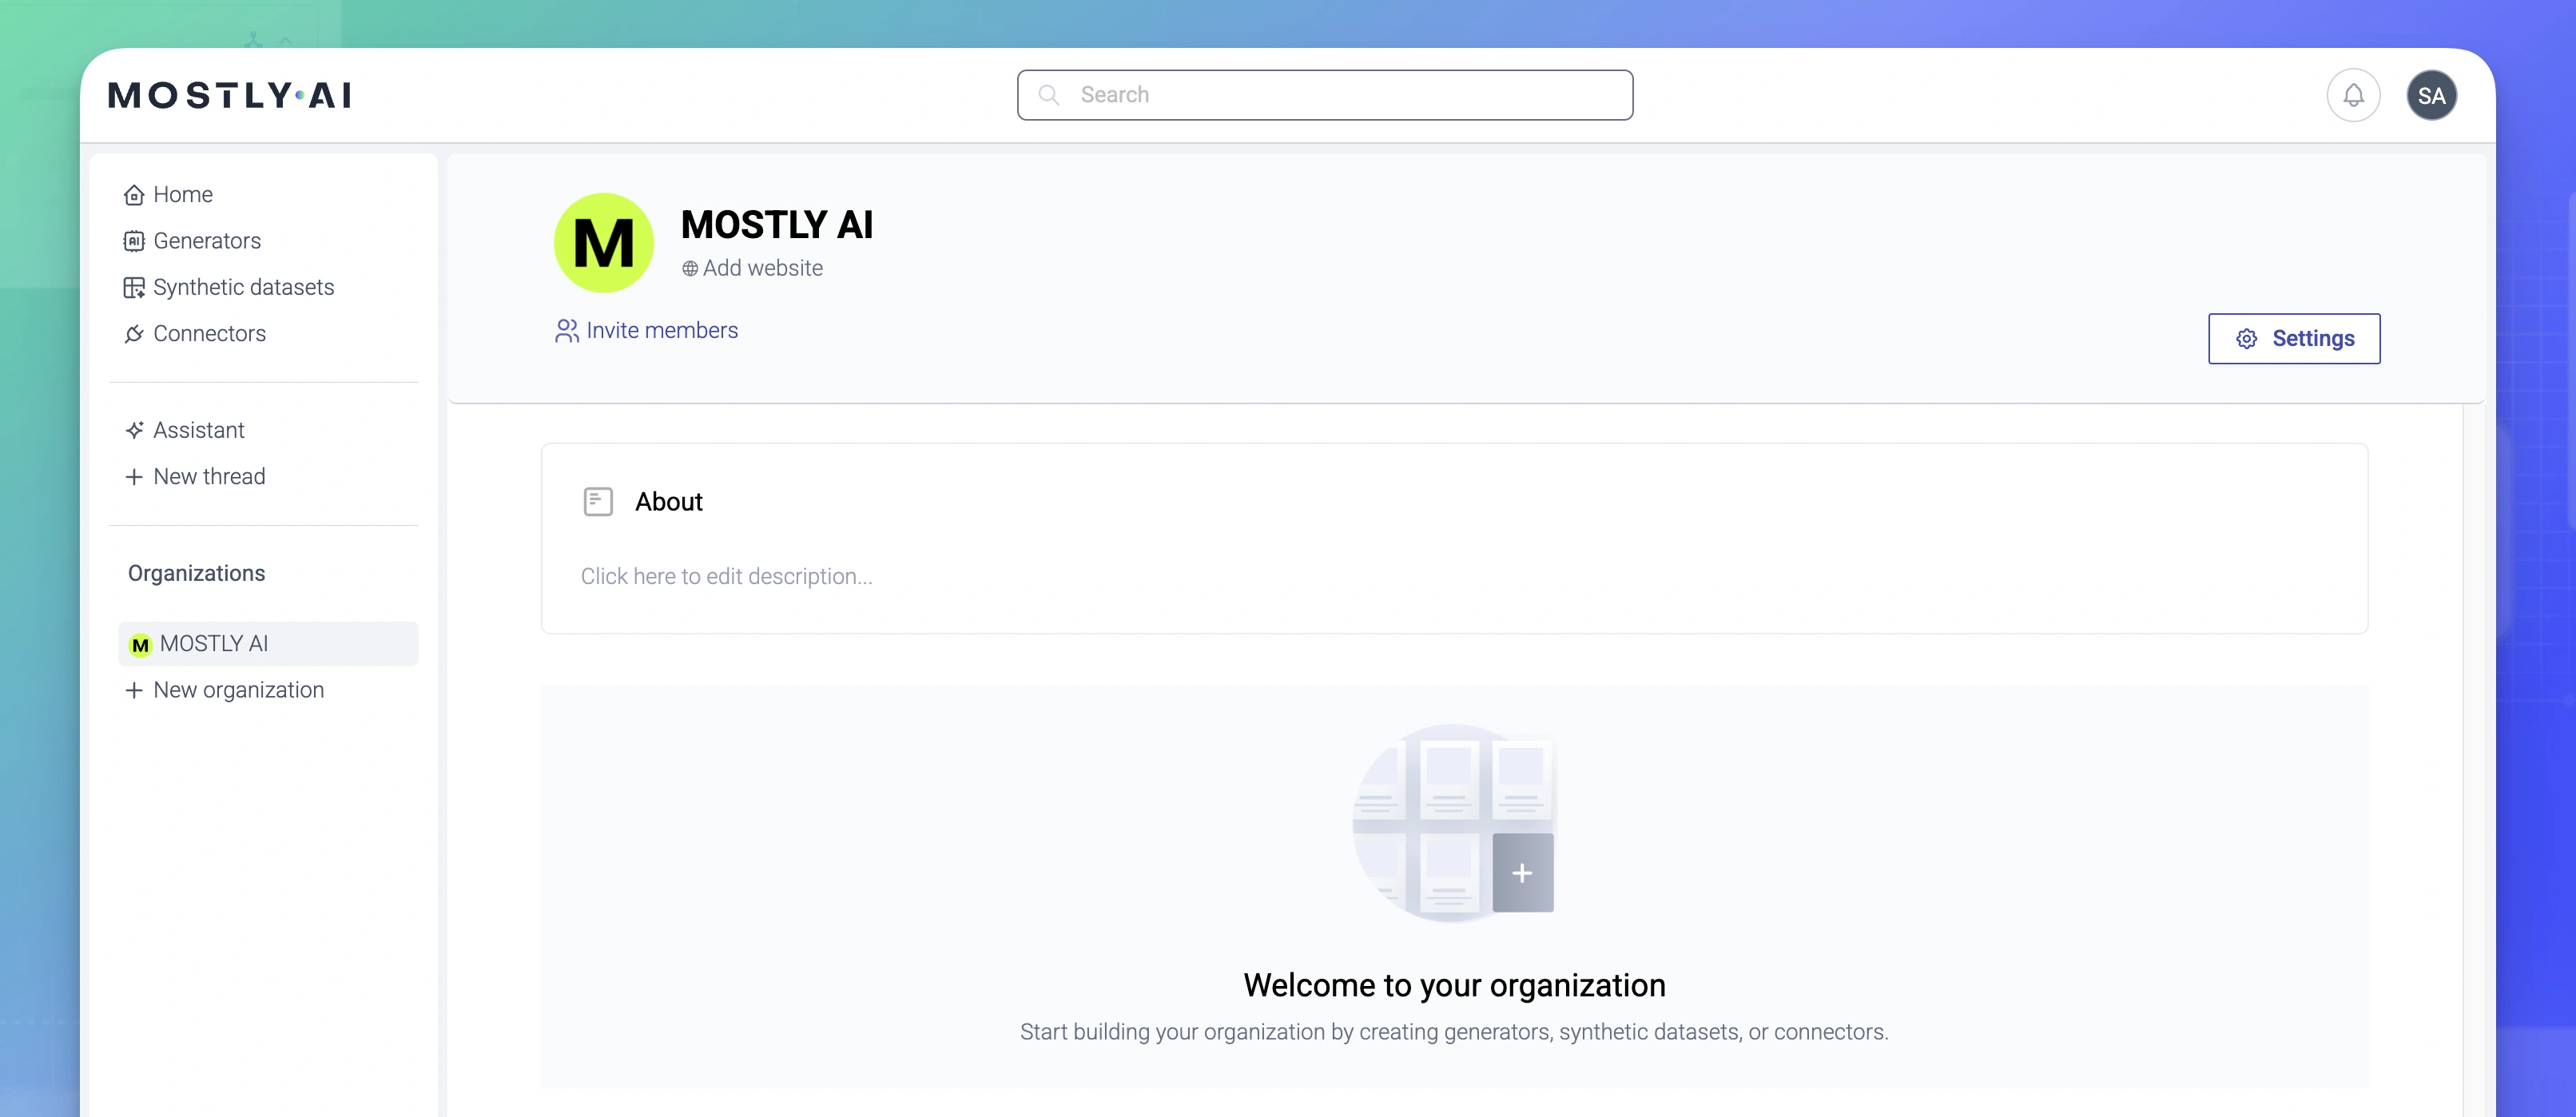Click the small M badge in Organizations list
Screen dimensions: 2576x1117
pos(141,645)
